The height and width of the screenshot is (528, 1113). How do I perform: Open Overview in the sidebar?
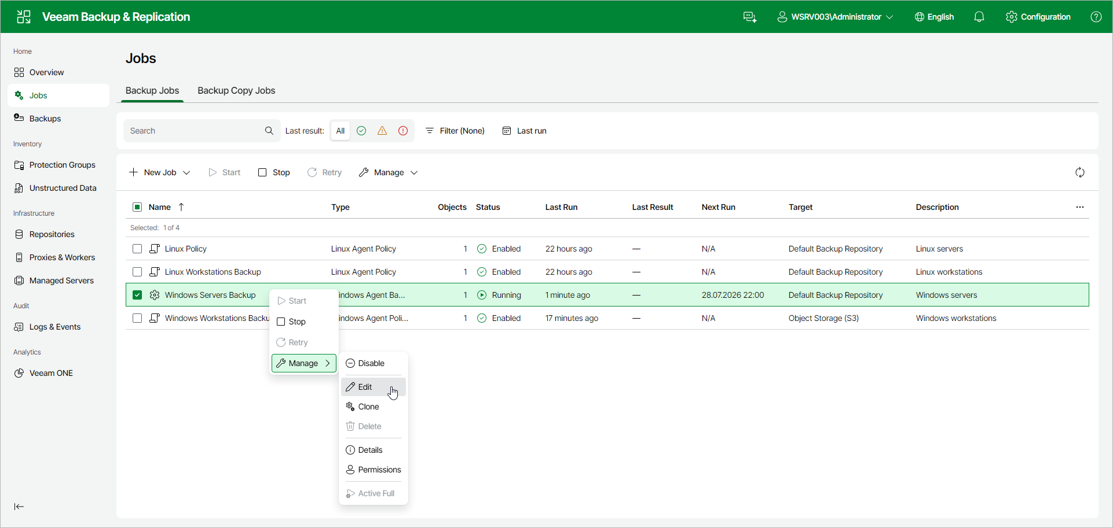pos(58,72)
